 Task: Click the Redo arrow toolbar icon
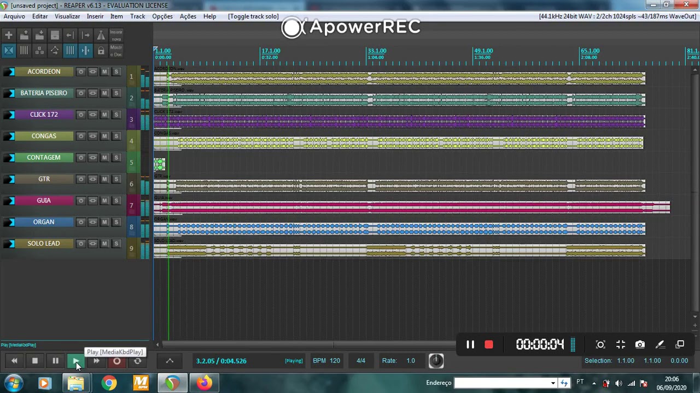coord(85,35)
